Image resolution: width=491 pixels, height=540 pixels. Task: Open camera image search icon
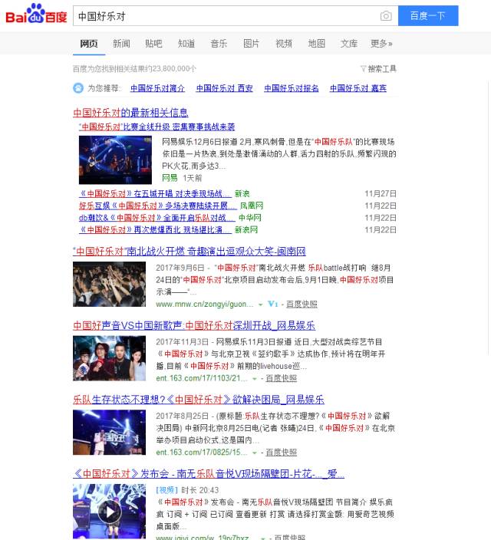[x=386, y=16]
